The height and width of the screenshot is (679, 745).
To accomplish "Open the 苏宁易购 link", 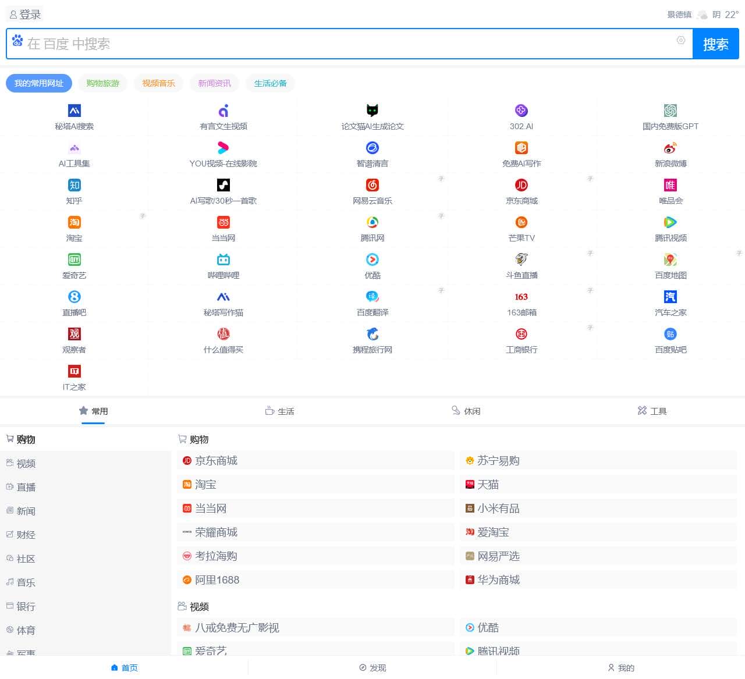I will tap(598, 461).
